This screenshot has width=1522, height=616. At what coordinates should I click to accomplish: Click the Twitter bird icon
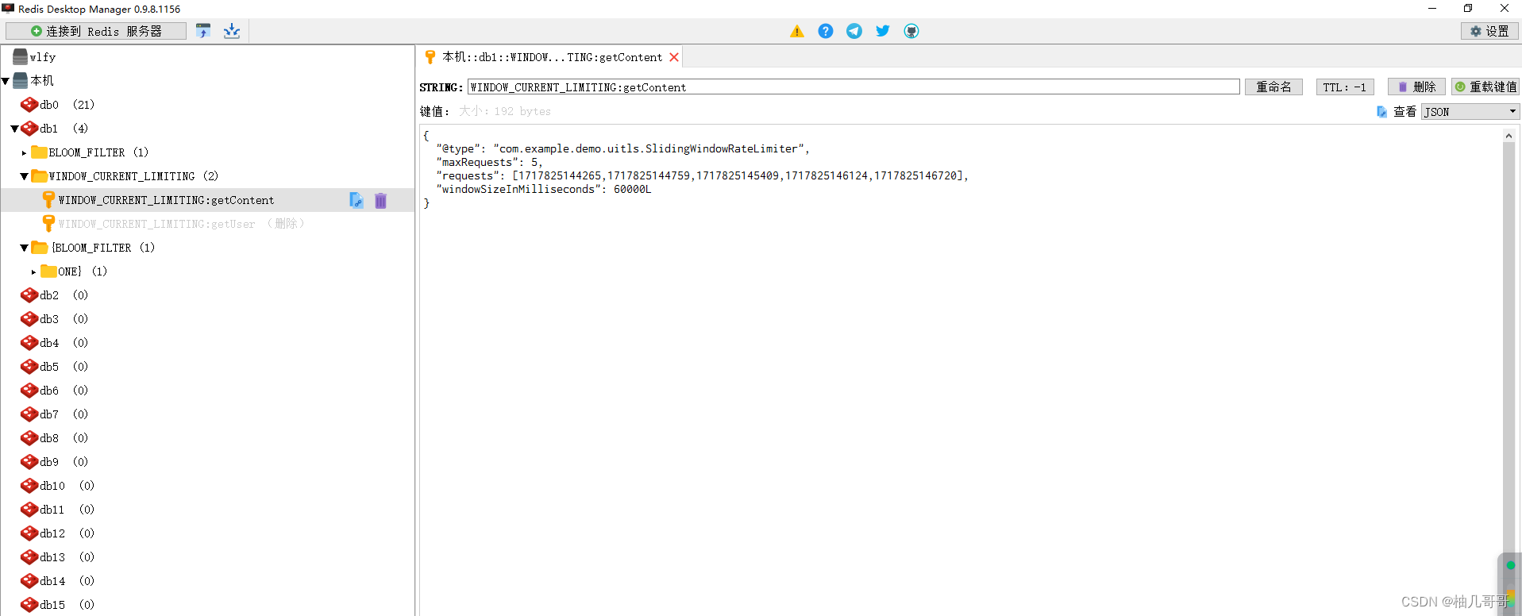[883, 31]
